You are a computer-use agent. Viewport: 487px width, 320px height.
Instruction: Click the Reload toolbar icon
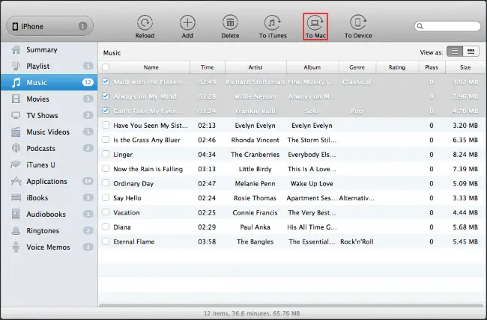pyautogui.click(x=145, y=23)
